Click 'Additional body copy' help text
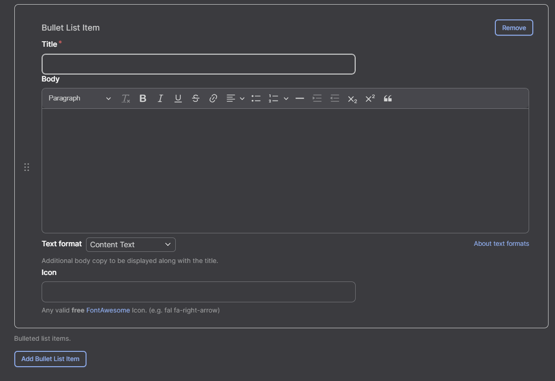The width and height of the screenshot is (555, 381). pyautogui.click(x=130, y=261)
